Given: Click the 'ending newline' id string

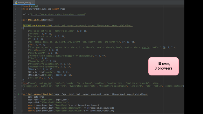Looking at the screenshot, I should (174, 86).
